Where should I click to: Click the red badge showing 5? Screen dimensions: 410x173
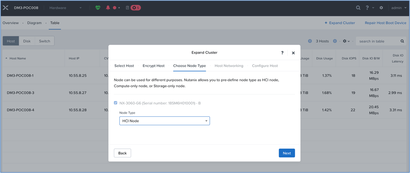click(x=136, y=8)
